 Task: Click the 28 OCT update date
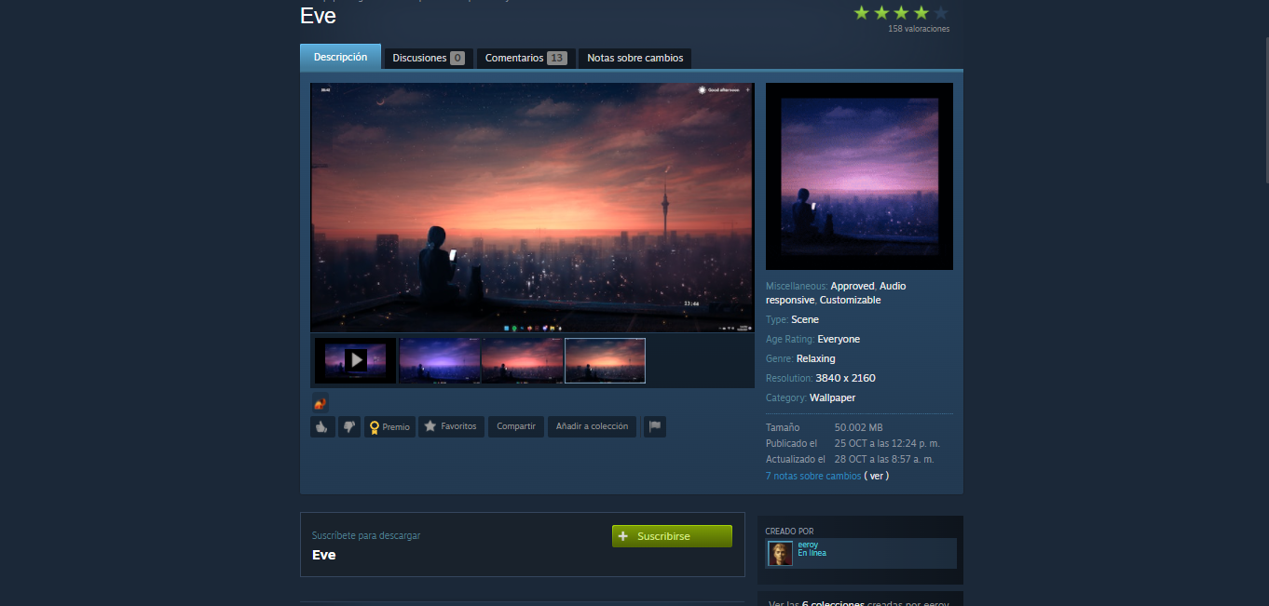pos(884,459)
